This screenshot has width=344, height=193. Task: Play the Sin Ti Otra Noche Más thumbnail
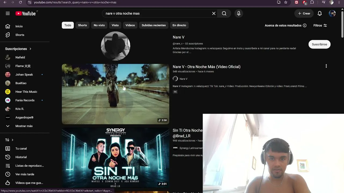(x=116, y=158)
